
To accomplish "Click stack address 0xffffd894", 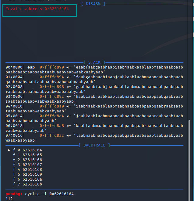I will [x=52, y=77].
